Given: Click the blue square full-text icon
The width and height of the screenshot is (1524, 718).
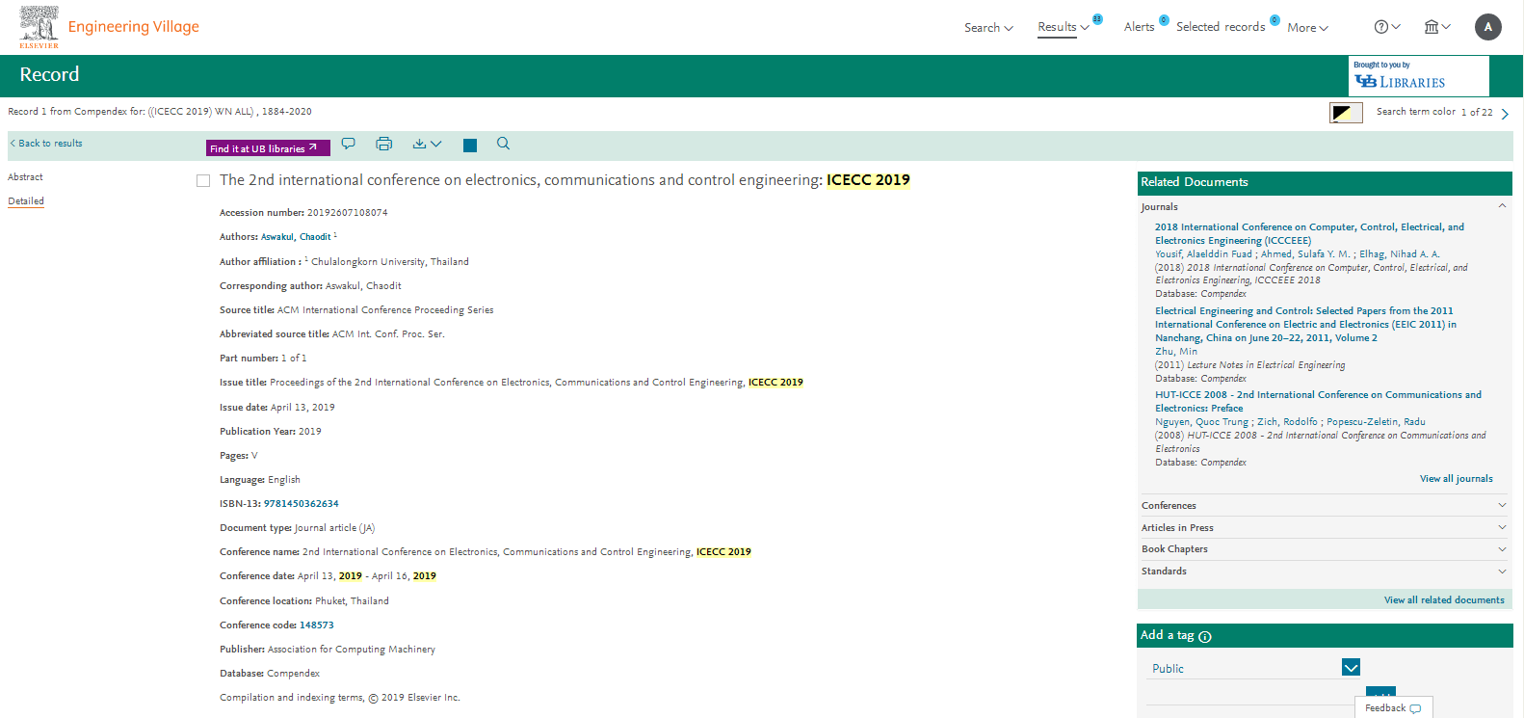Looking at the screenshot, I should point(470,146).
